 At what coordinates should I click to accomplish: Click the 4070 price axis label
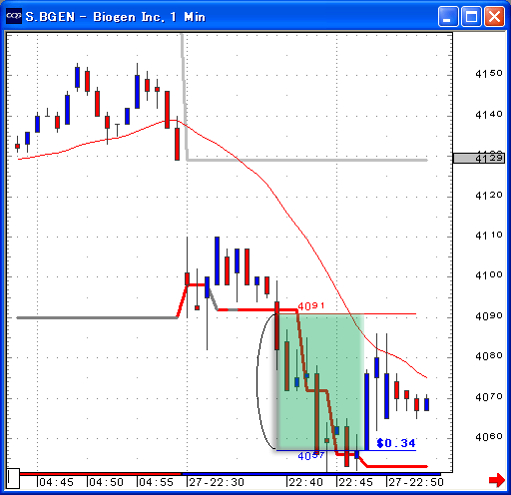489,397
